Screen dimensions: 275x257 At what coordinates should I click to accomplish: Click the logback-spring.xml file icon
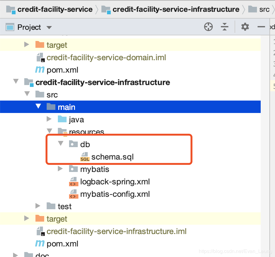pyautogui.click(x=74, y=182)
